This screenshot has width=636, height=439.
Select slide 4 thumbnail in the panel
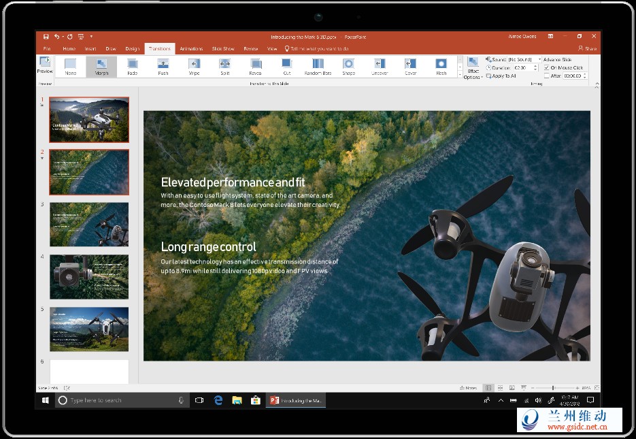[89, 277]
